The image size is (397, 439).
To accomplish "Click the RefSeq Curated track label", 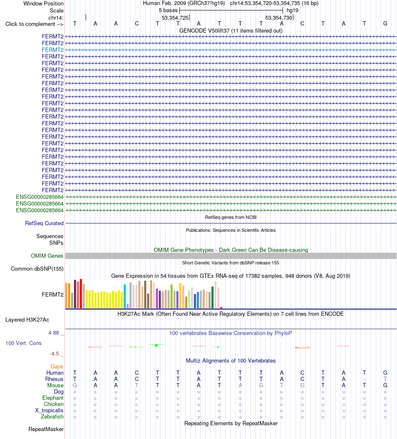I will pyautogui.click(x=44, y=223).
